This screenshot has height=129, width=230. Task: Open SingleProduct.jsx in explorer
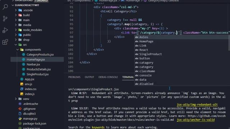tap(37, 74)
